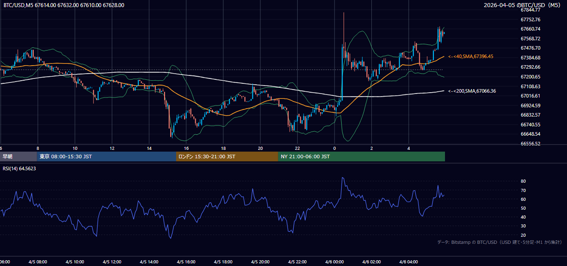Click price axis value 67384.68
The width and height of the screenshot is (567, 266).
tap(530, 58)
